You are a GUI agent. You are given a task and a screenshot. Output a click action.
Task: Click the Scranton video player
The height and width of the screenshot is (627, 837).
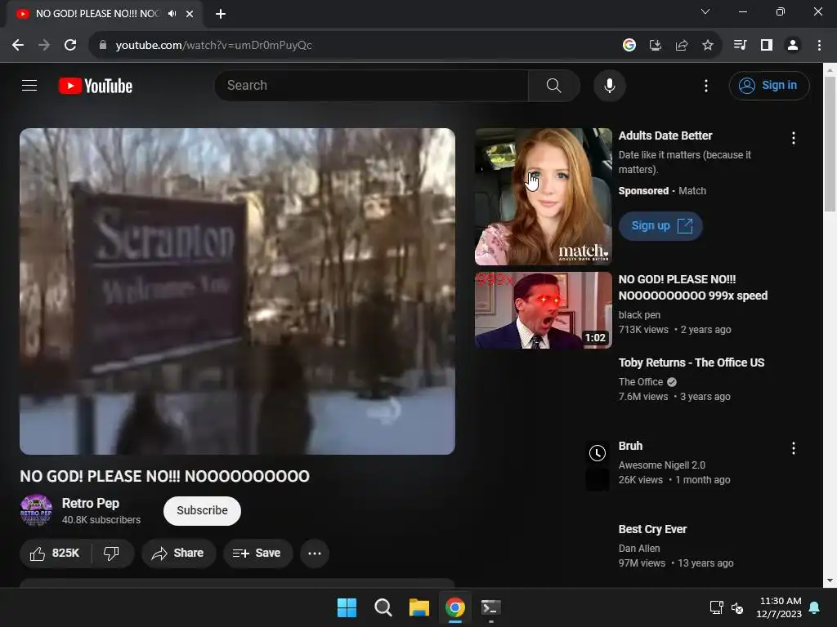(x=237, y=291)
